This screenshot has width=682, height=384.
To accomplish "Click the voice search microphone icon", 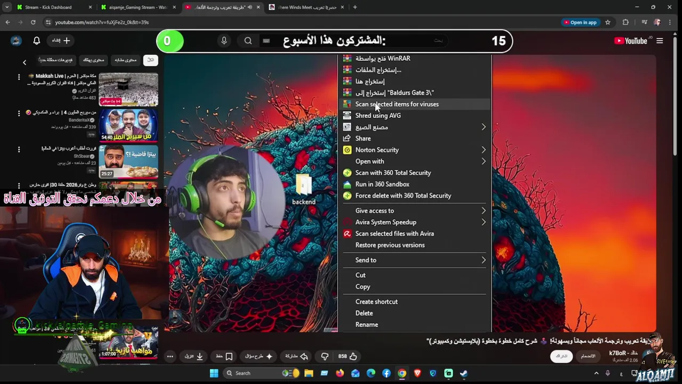I will coord(224,41).
